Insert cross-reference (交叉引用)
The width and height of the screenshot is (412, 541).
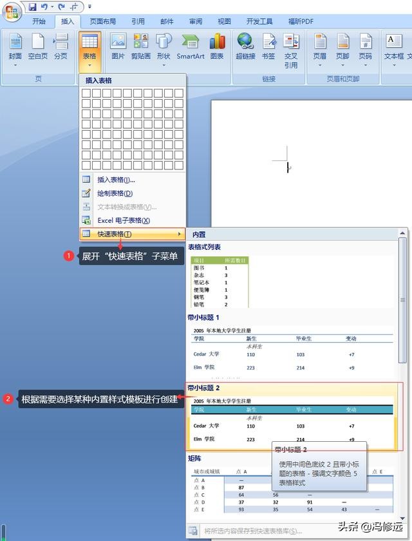click(x=291, y=51)
